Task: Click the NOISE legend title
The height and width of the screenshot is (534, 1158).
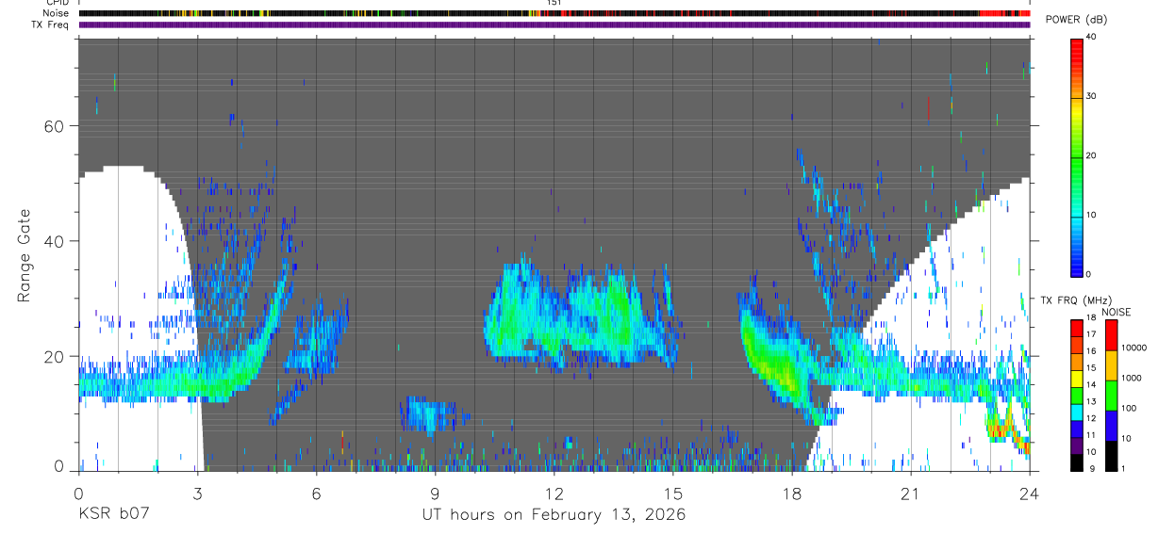Action: click(x=1116, y=312)
